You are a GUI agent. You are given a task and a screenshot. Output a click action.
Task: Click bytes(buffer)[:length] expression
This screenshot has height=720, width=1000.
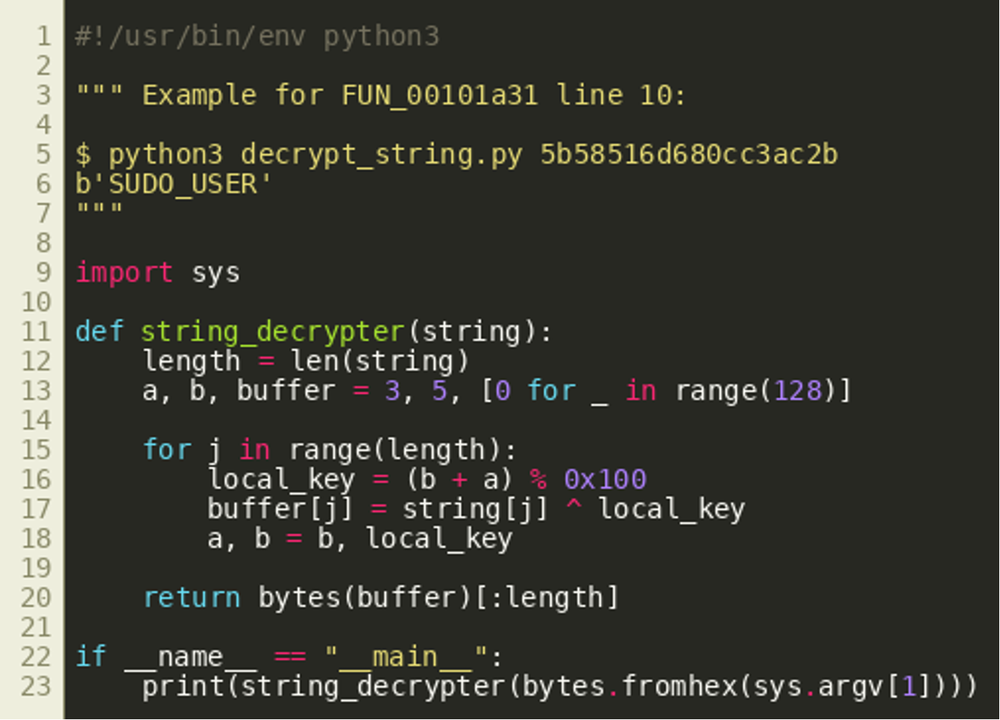click(x=438, y=598)
